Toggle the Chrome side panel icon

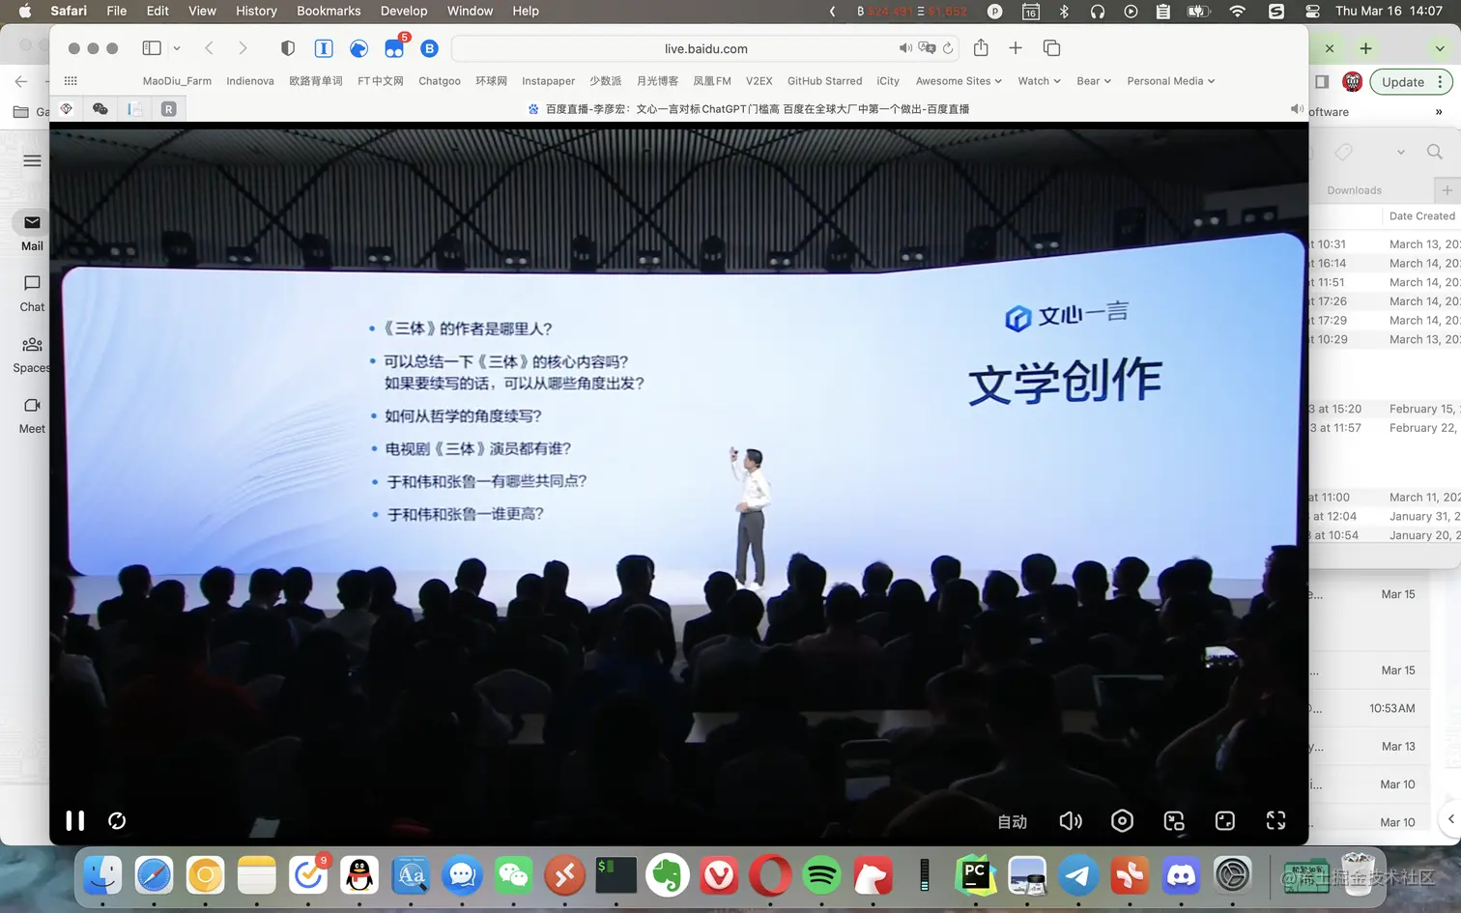(1322, 82)
